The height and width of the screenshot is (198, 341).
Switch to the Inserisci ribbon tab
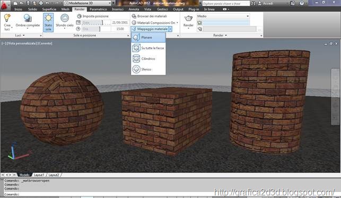coord(118,10)
